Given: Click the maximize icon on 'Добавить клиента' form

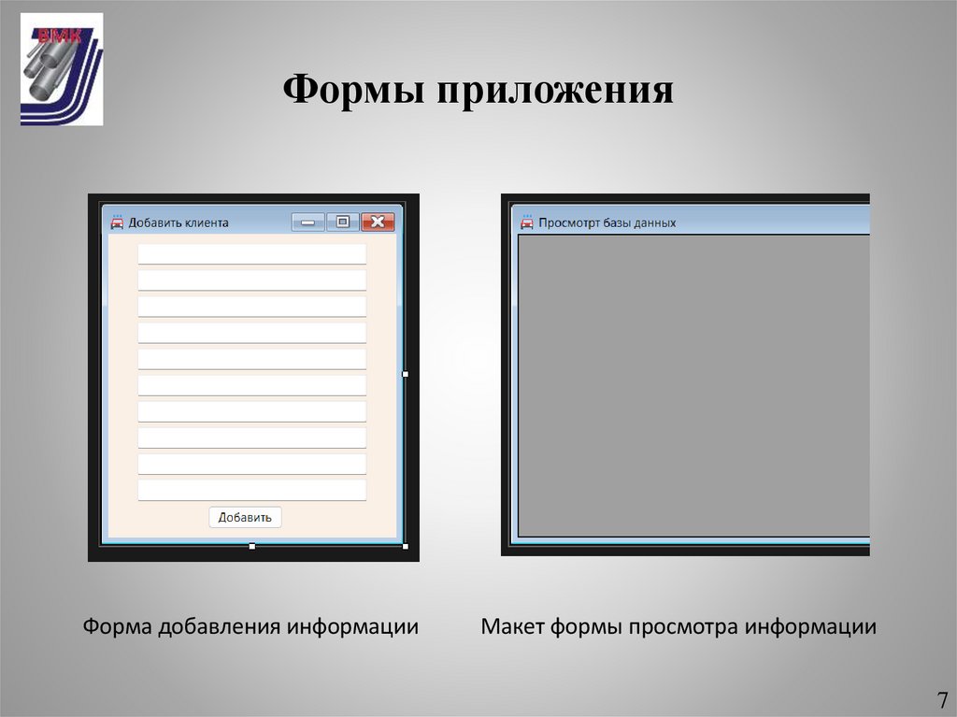Looking at the screenshot, I should pyautogui.click(x=345, y=222).
